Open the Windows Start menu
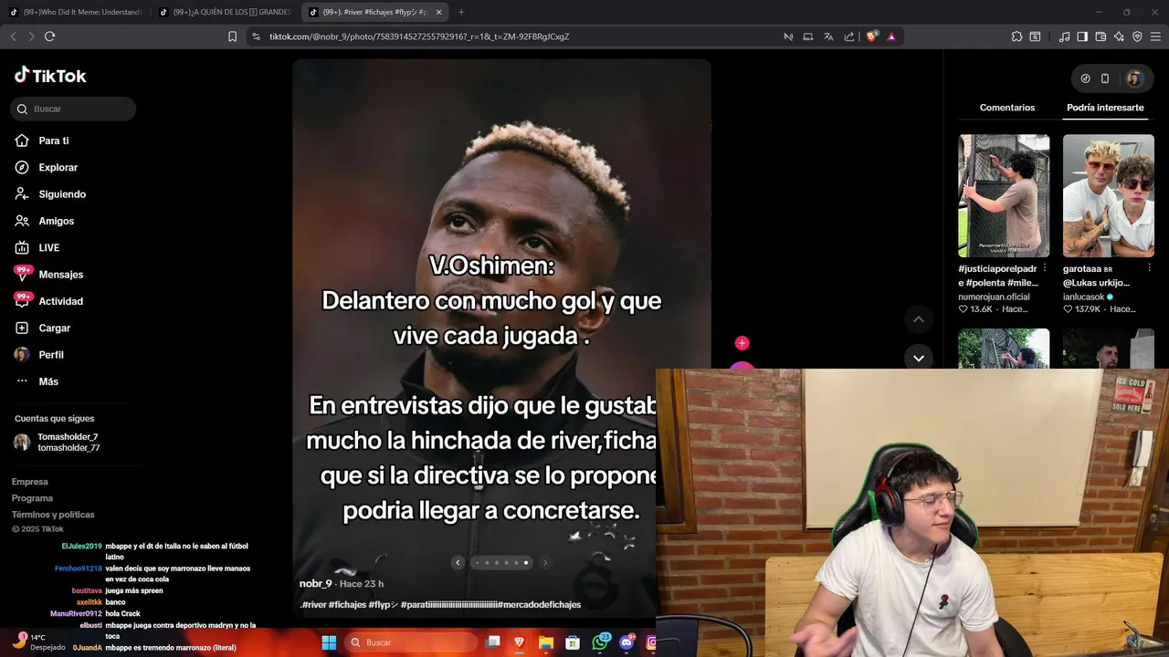Image resolution: width=1169 pixels, height=657 pixels. click(329, 642)
